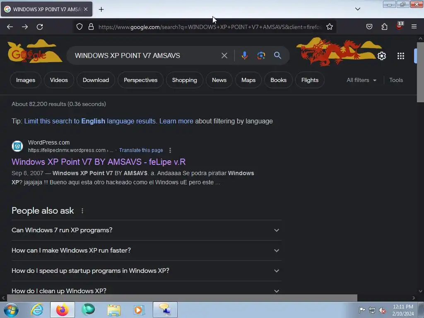Screen dimensions: 424x318
Task: Switch to Books results
Action: pyautogui.click(x=278, y=80)
